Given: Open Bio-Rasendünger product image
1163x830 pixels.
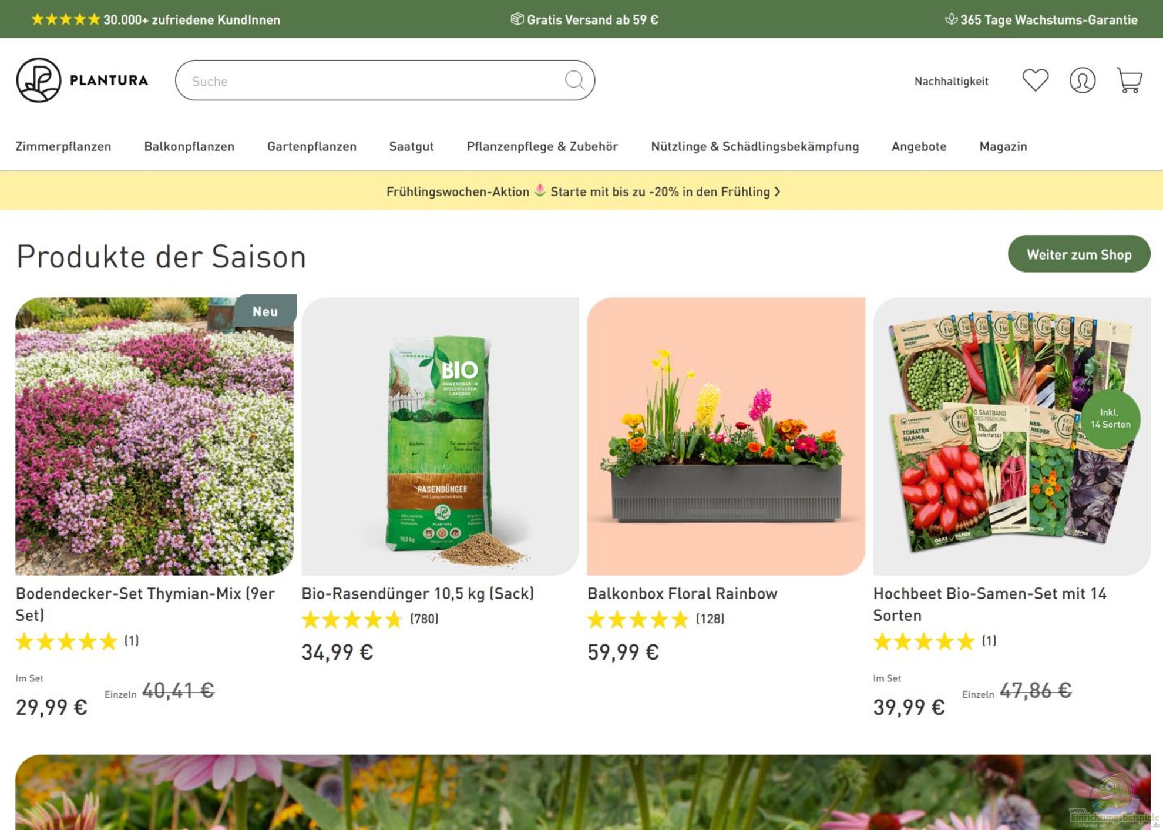Looking at the screenshot, I should (x=440, y=436).
